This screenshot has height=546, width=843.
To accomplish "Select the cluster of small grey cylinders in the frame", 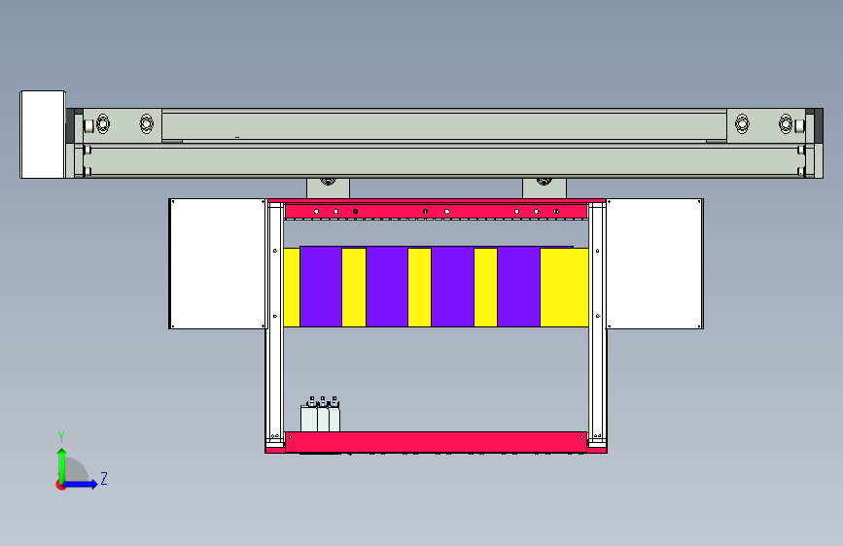I will (320, 414).
